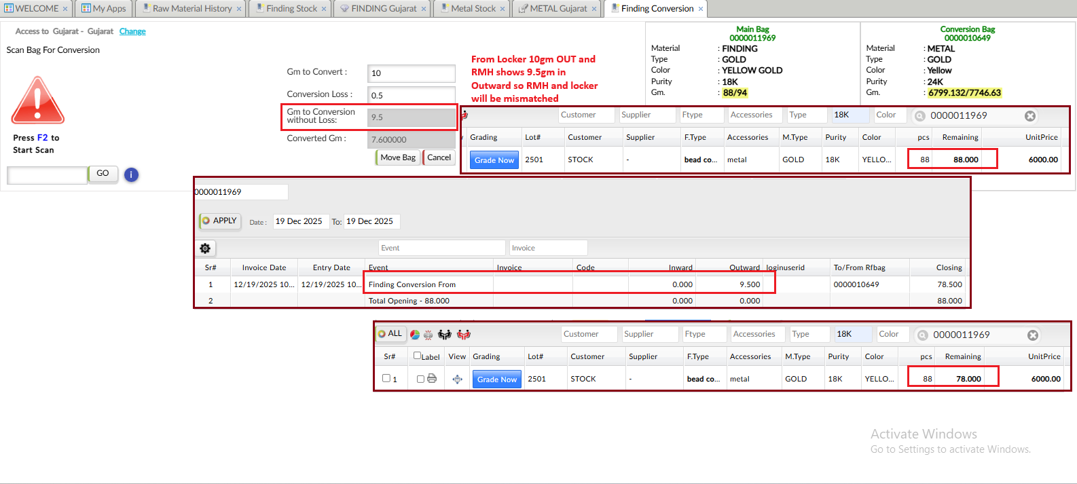The width and height of the screenshot is (1077, 484).
Task: Open the Purity 18K filter in lower grid
Action: 852,334
